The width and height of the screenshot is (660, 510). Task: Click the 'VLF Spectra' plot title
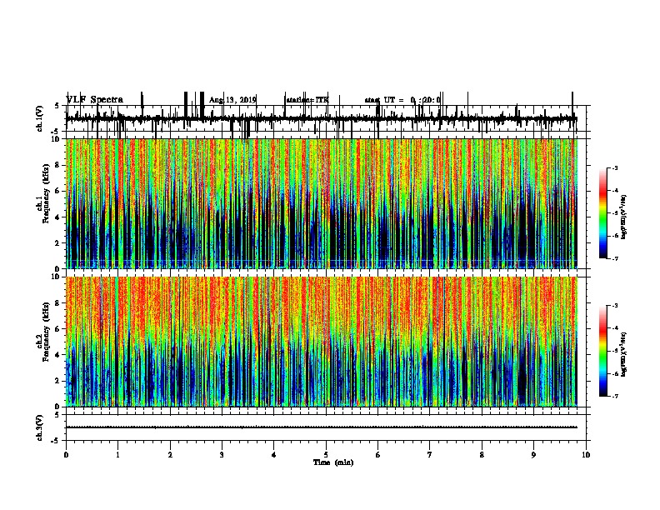(x=95, y=100)
